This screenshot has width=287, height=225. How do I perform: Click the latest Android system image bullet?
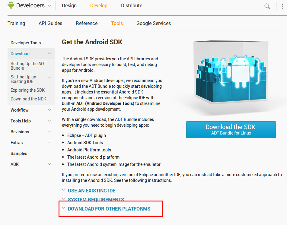coord(114,164)
